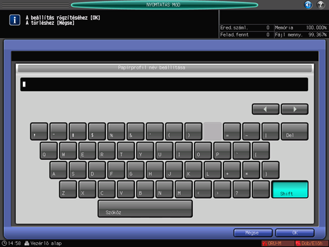Tap the dollar sign key
Image resolution: width=329 pixels, height=247 pixels.
click(x=97, y=131)
